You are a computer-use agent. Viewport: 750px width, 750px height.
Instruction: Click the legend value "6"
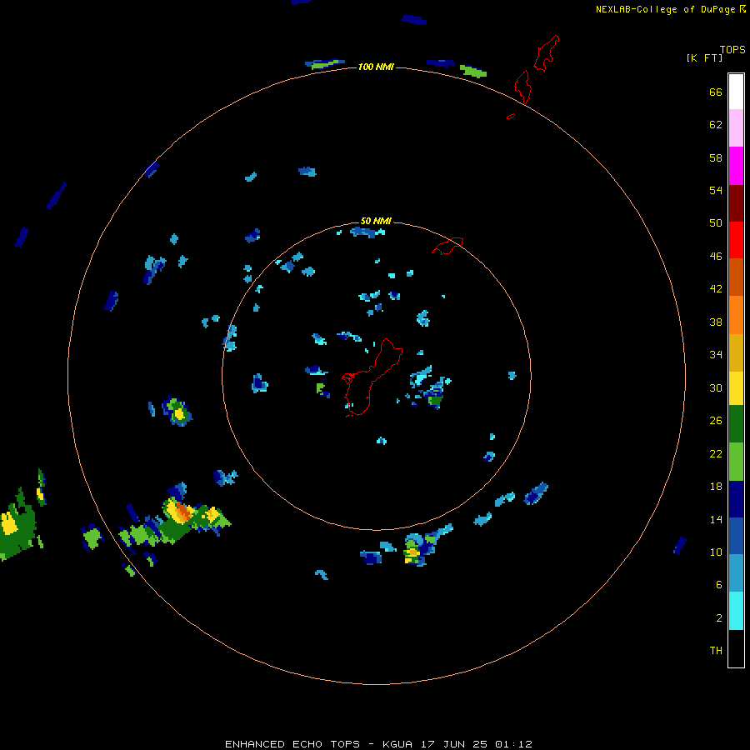click(x=719, y=585)
